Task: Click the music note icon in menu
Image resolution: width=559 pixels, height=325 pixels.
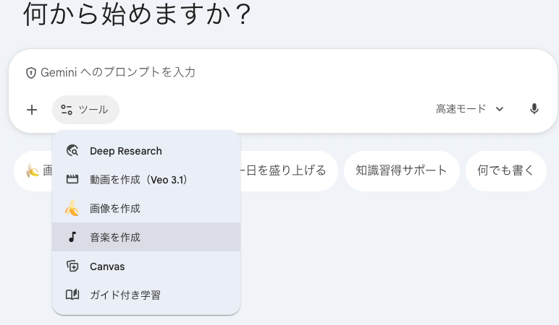Action: 72,237
